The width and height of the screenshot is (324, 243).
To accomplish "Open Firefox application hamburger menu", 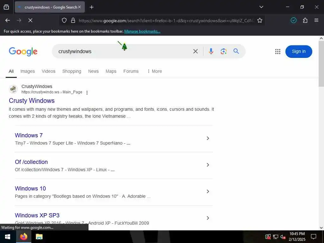I will (316, 20).
